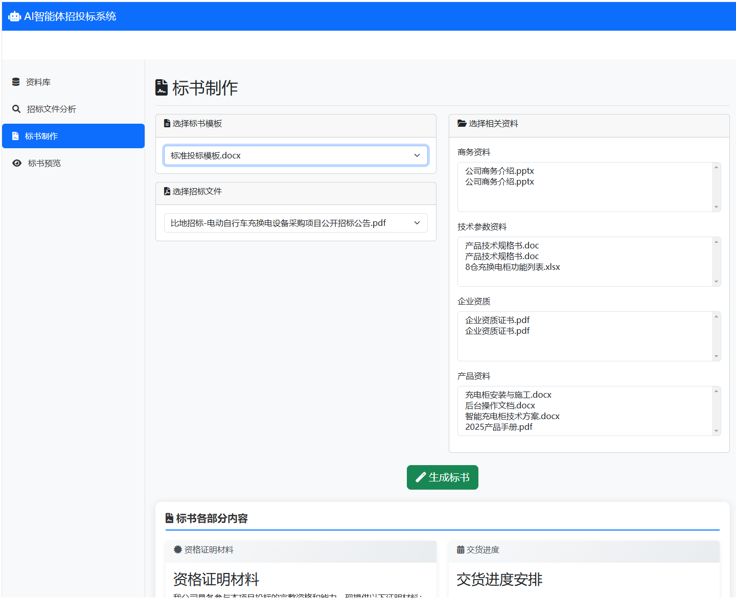Click the folder icon beside 选择相关资料

coord(462,123)
